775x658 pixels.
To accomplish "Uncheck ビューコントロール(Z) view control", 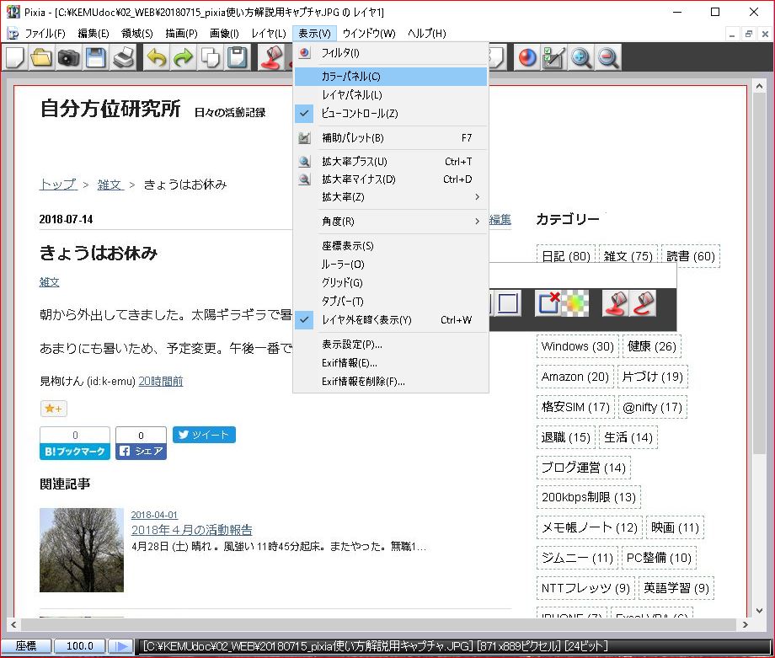I will coord(391,114).
